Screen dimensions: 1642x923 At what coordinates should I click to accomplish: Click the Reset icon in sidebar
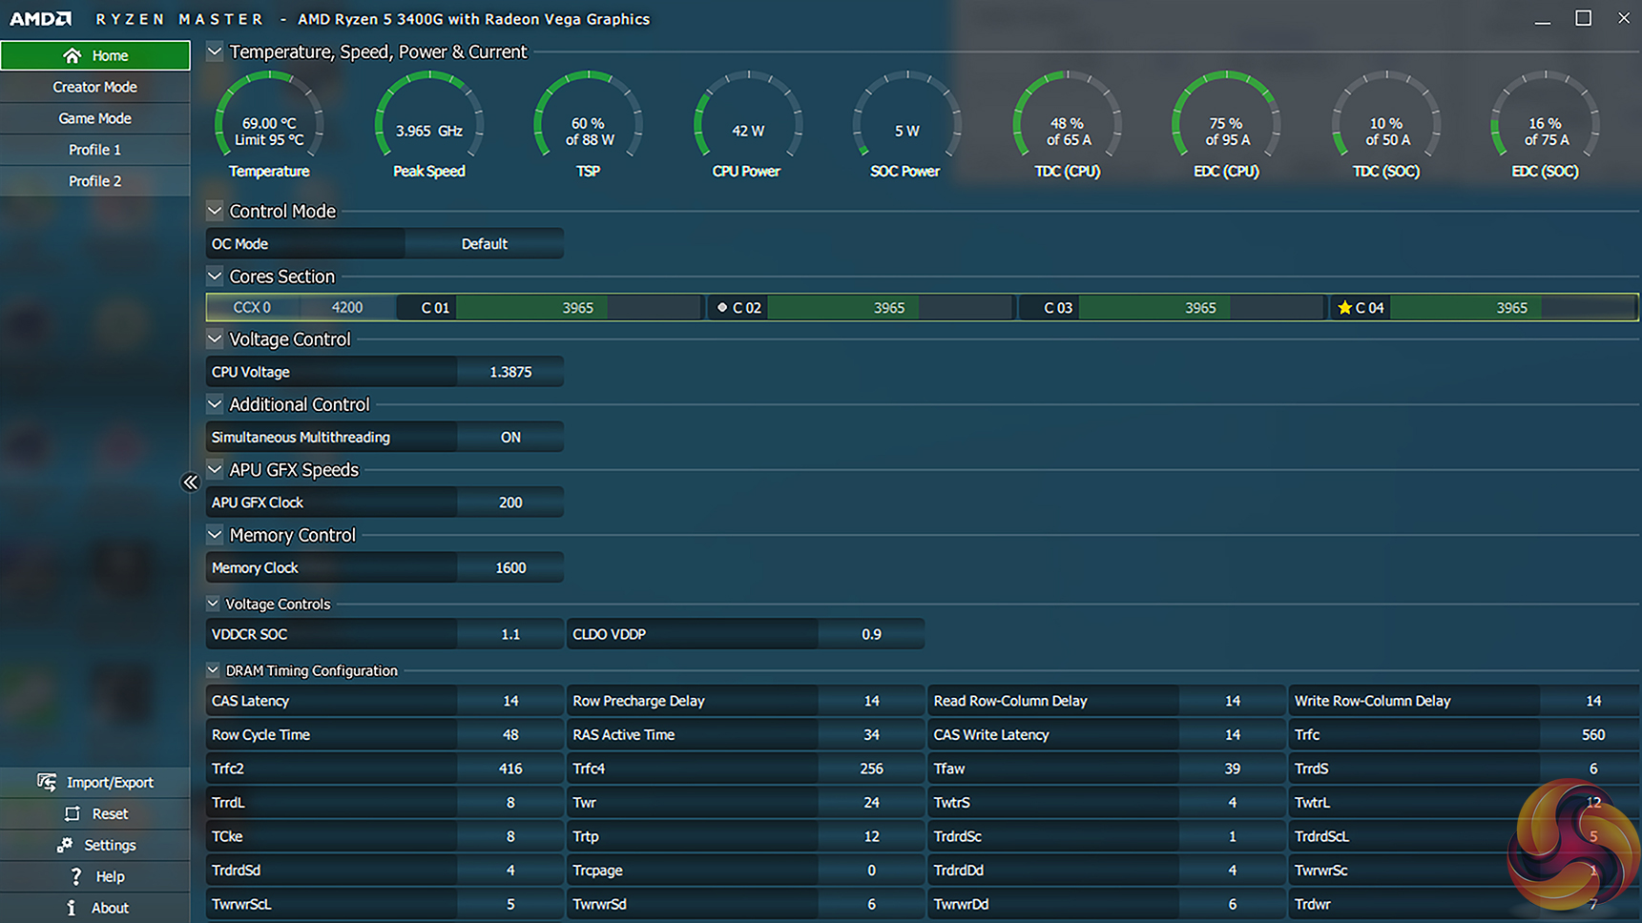pos(73,813)
